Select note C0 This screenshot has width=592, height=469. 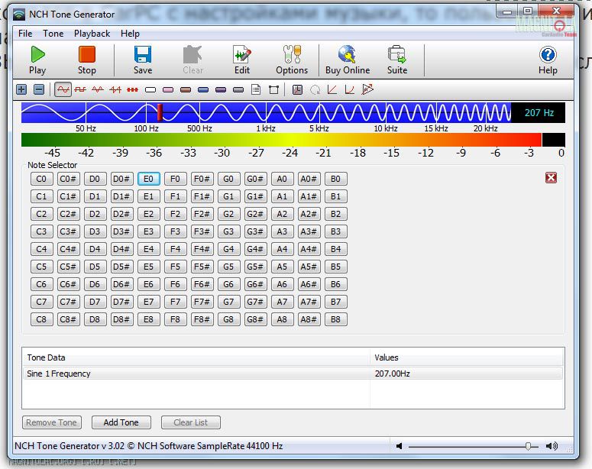tap(41, 179)
